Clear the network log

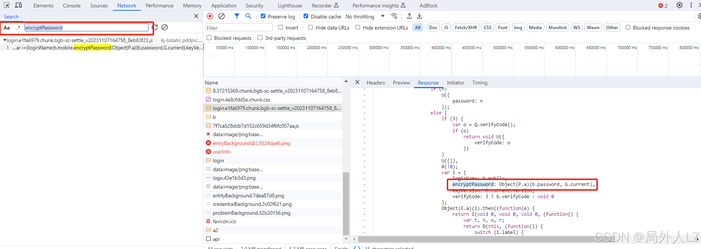point(221,16)
